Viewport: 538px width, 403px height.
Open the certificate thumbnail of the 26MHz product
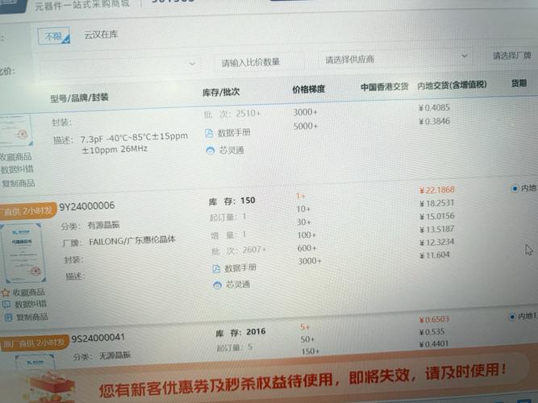coord(16,131)
